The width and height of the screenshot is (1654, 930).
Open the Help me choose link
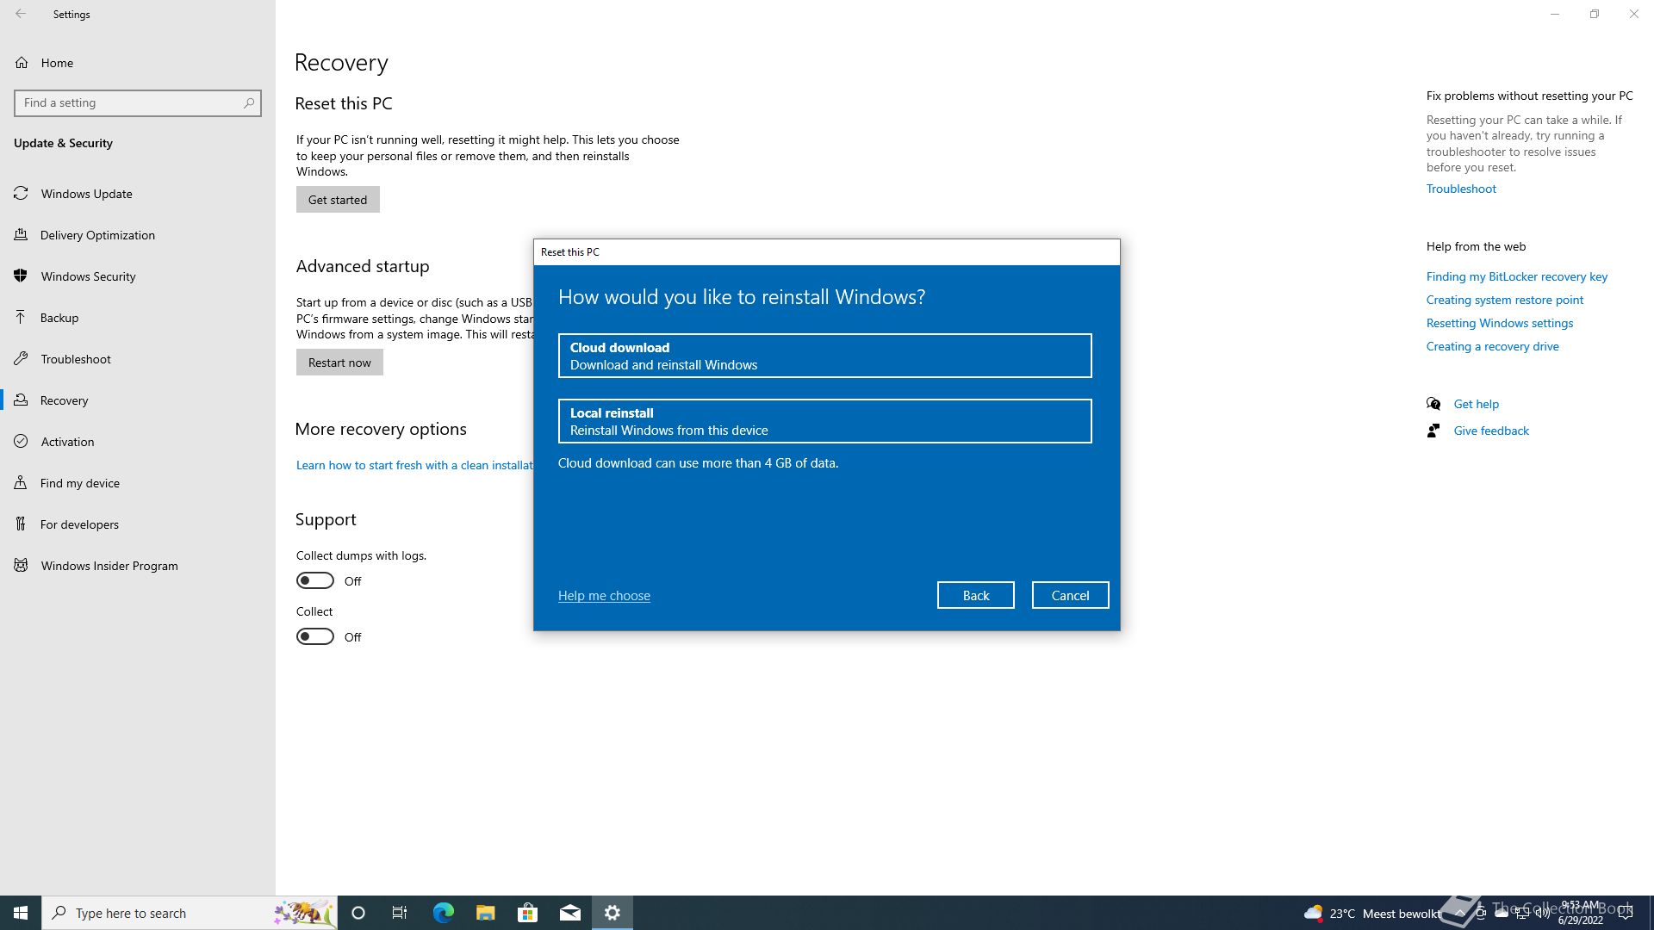[x=604, y=595]
